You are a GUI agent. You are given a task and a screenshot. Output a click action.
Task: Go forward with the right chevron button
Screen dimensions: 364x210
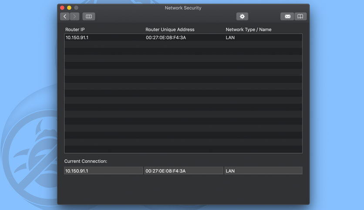pos(75,16)
